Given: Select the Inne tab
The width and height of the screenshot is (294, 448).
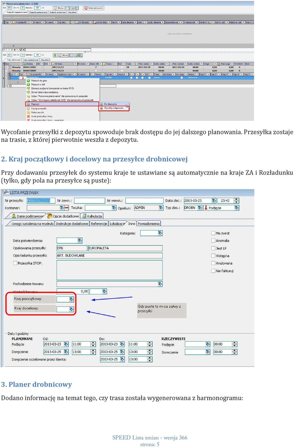Looking at the screenshot, I should pyautogui.click(x=132, y=224).
